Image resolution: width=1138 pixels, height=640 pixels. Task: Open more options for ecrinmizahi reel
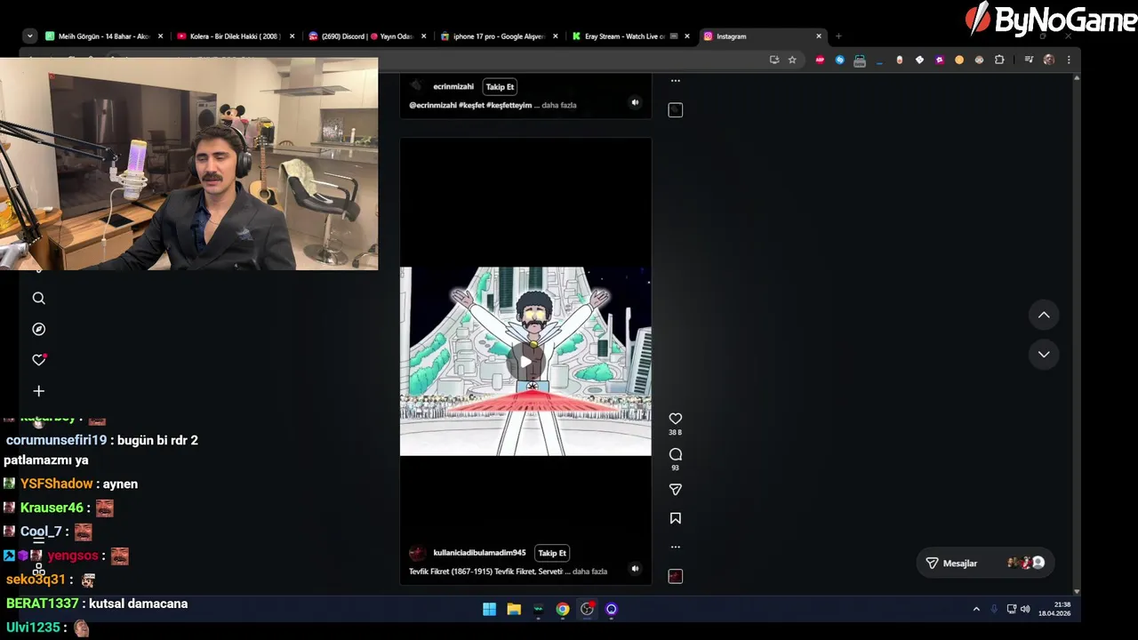675,81
